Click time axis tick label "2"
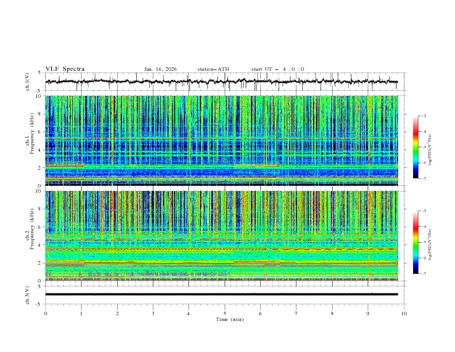The height and width of the screenshot is (352, 455). (117, 313)
